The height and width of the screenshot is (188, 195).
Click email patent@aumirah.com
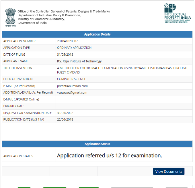pos(72,86)
